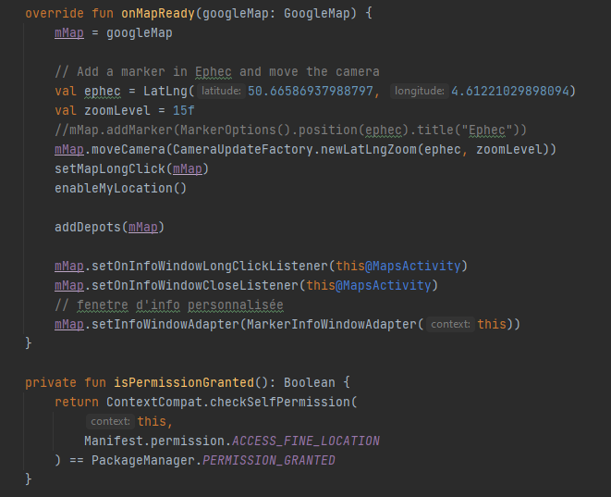Click closing brace of isPermissionGranted function
The height and width of the screenshot is (497, 611).
point(28,479)
